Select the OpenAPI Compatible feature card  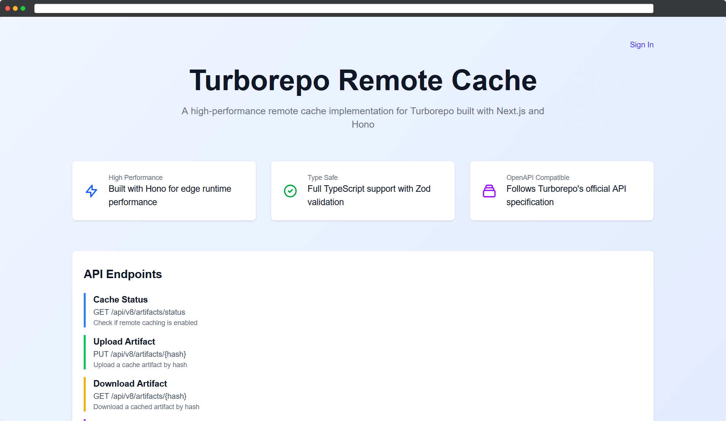[x=562, y=191]
